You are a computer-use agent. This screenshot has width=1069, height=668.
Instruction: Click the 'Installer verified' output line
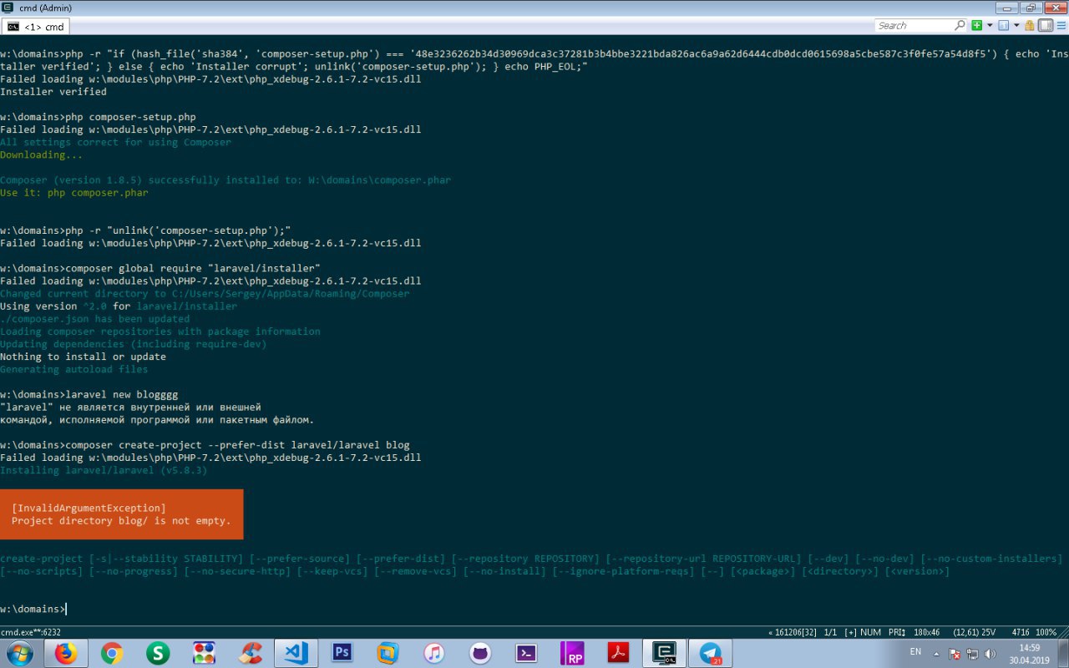tap(53, 92)
